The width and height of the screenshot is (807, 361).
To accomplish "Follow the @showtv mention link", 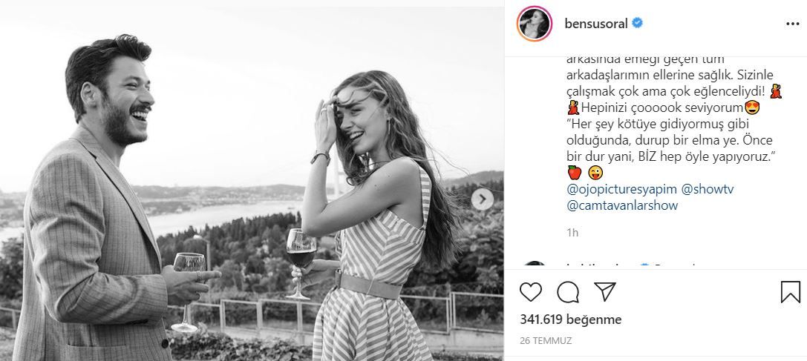I will point(708,190).
